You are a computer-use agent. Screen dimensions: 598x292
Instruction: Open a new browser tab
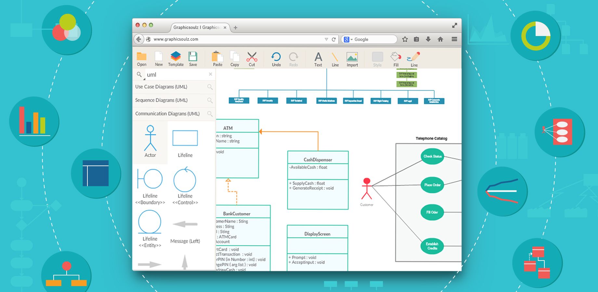[x=236, y=28]
